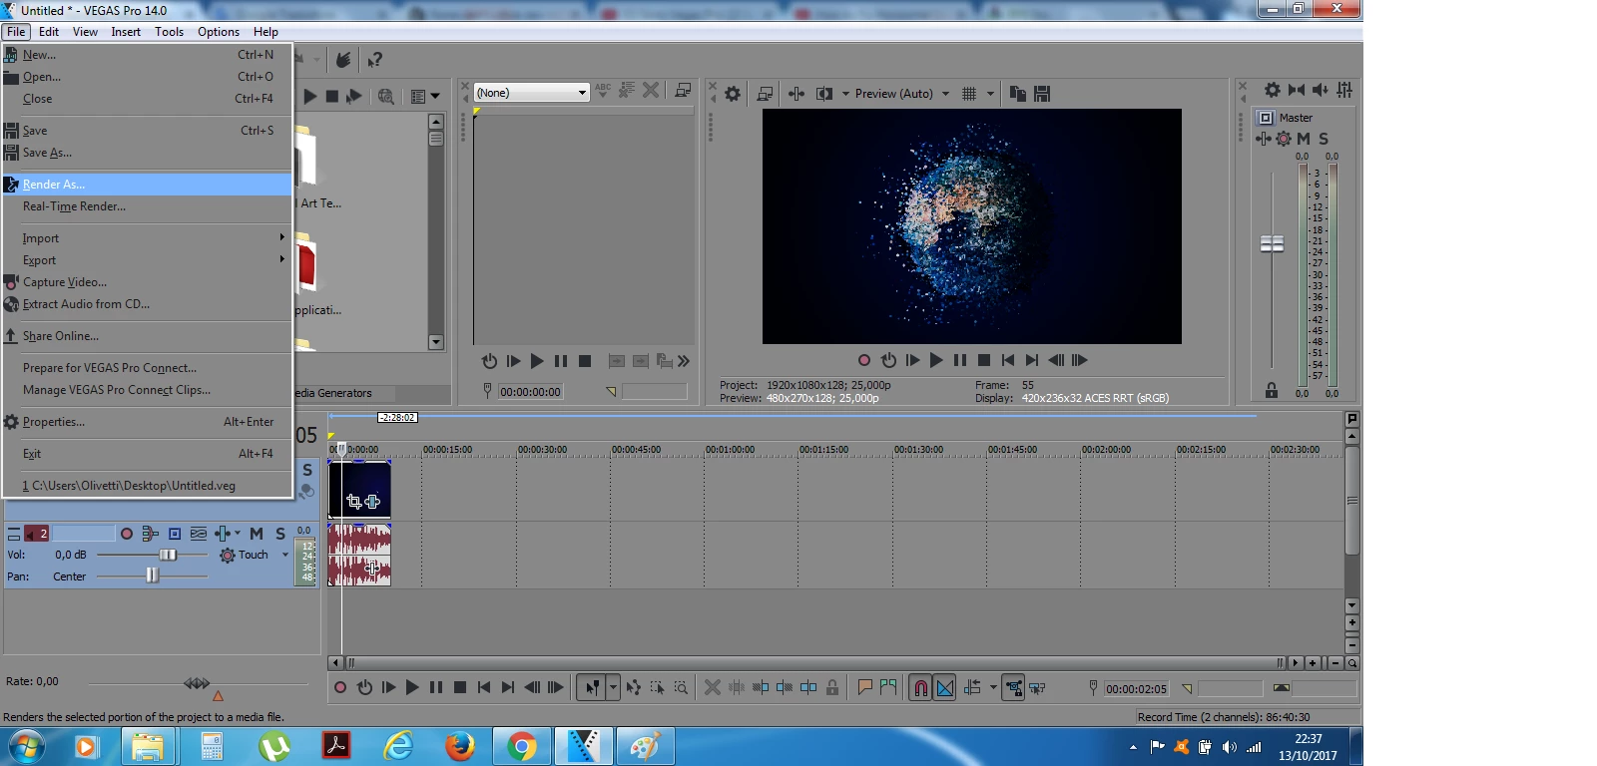Solo audio track 2
1597x766 pixels.
(x=280, y=534)
